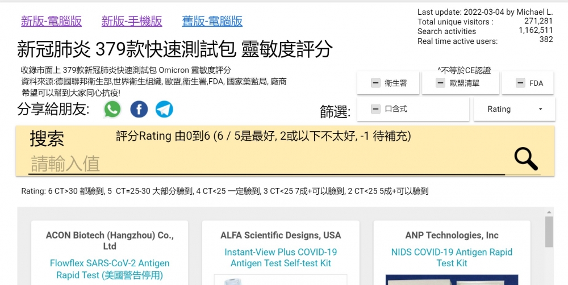Click the ANP Technologies, Inc heading
Screen dimensions: 568x285
point(452,236)
